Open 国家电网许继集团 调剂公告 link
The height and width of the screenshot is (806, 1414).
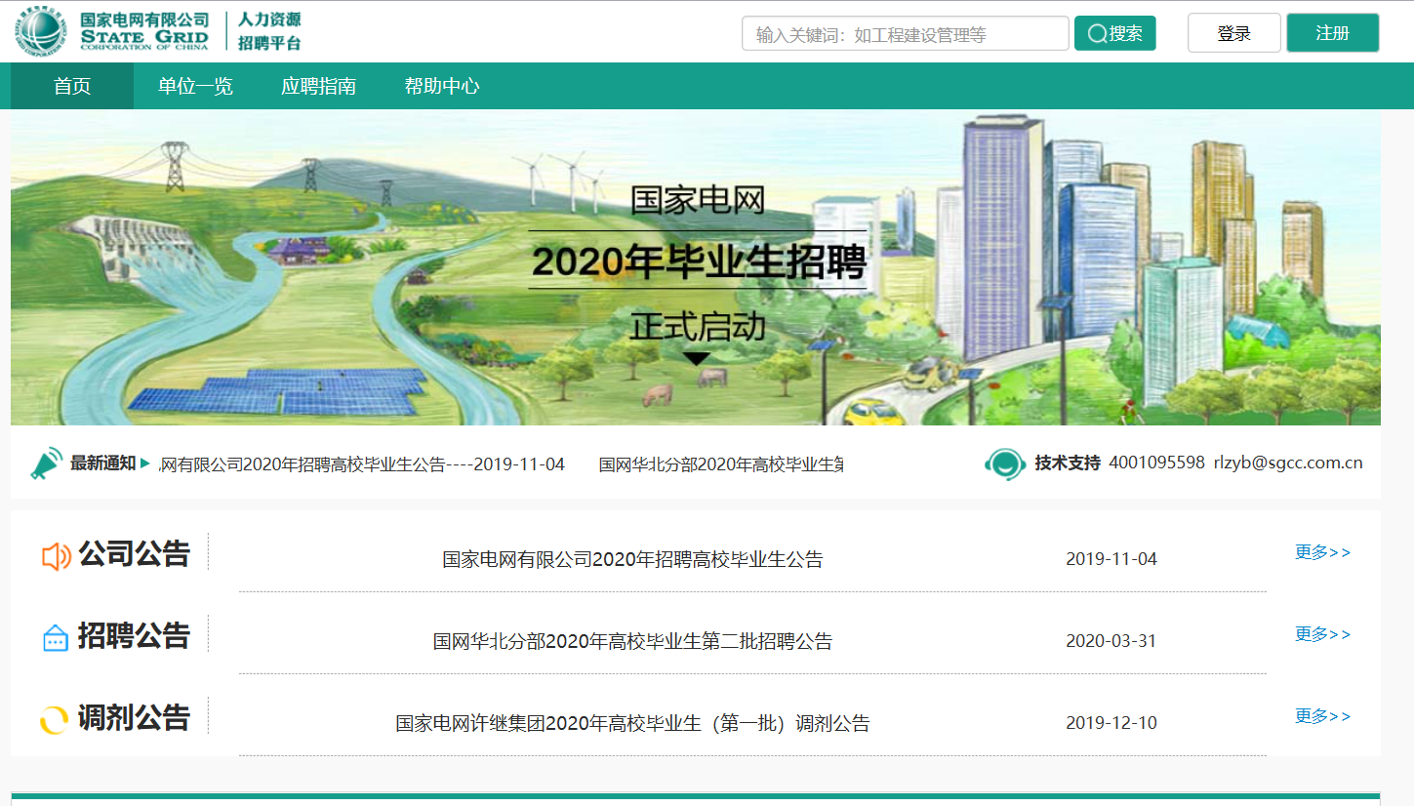tap(632, 723)
